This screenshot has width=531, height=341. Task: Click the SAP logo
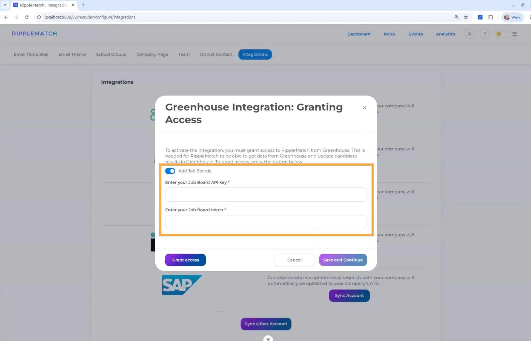[182, 285]
